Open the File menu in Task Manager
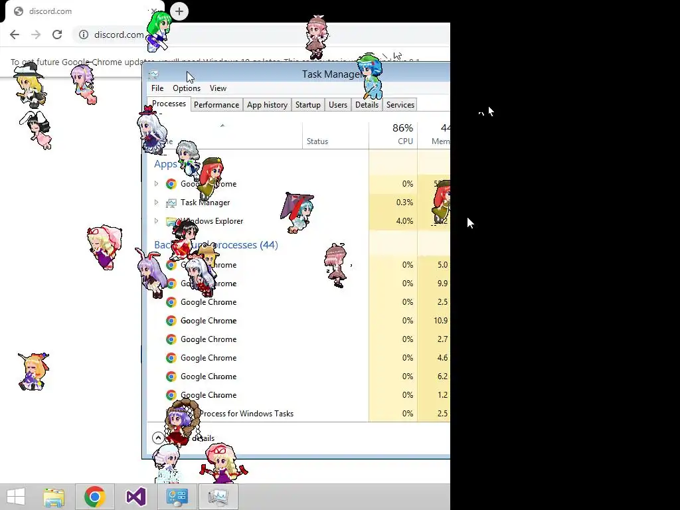680x510 pixels. coord(157,88)
